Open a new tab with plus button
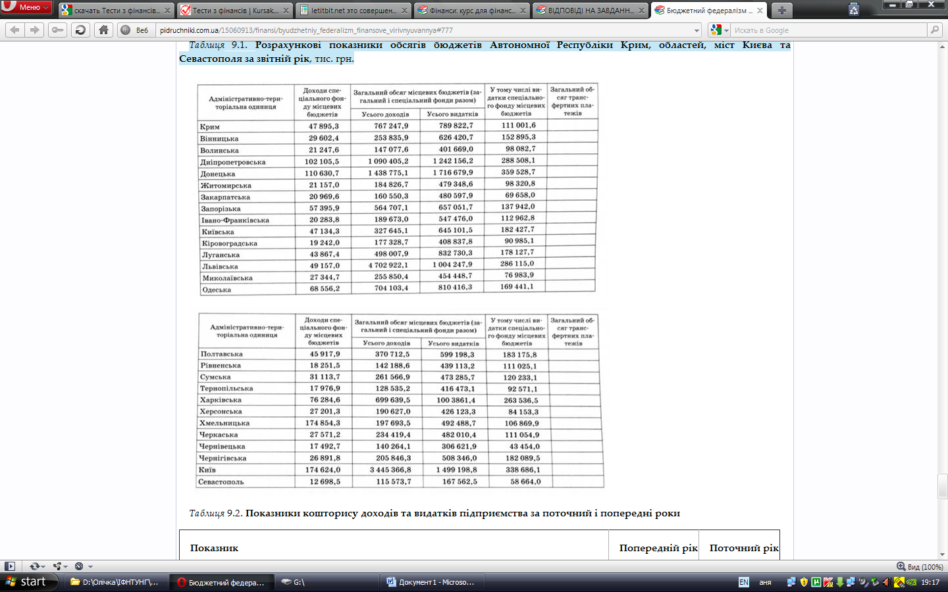 (x=781, y=11)
